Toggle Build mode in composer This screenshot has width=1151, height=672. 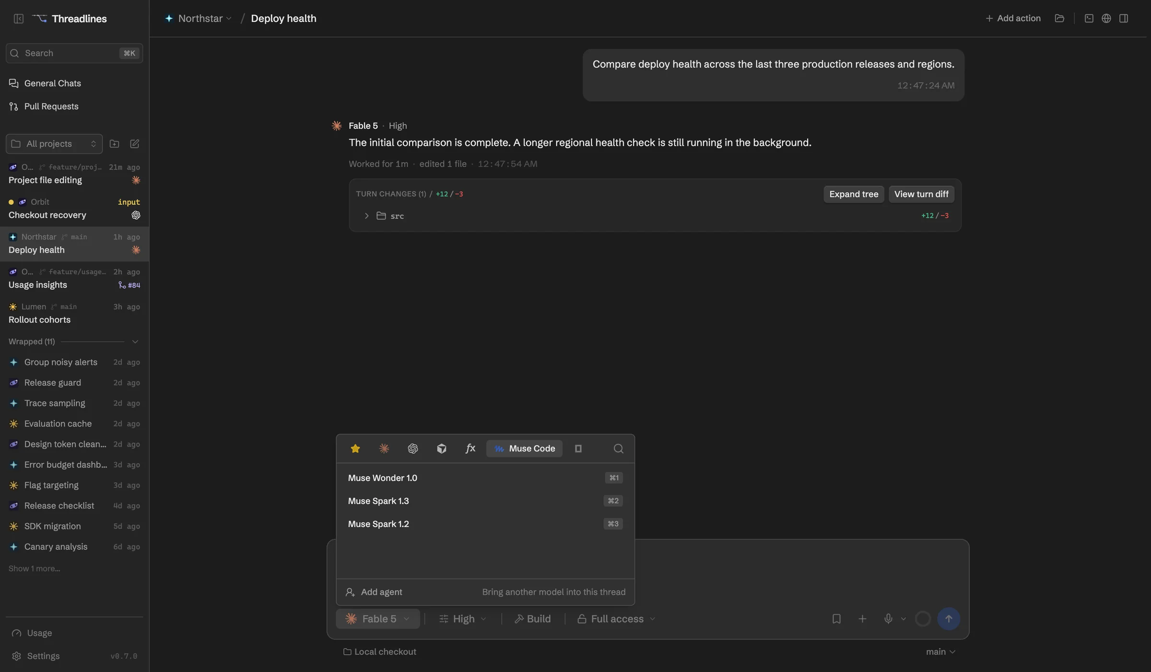[x=532, y=619]
